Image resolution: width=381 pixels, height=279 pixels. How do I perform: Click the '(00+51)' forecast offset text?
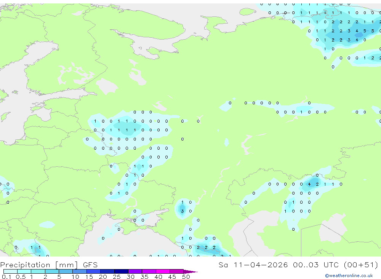tap(361, 265)
